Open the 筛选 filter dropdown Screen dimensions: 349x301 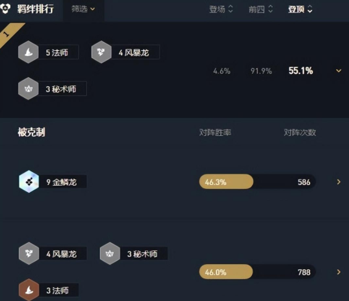pyautogui.click(x=83, y=9)
